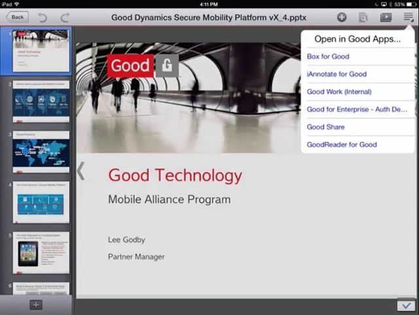Image resolution: width=419 pixels, height=315 pixels.
Task: Tap the Mobile Alliance Program subtitle
Action: (x=169, y=199)
